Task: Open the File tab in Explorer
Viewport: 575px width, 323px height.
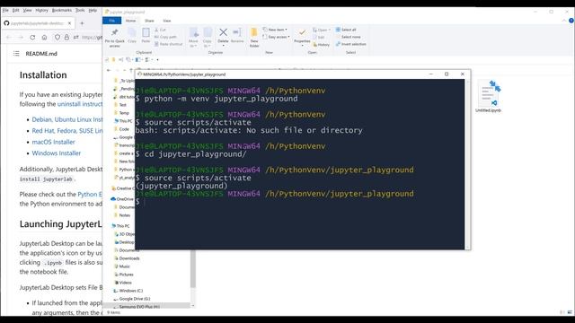Action: (x=111, y=21)
